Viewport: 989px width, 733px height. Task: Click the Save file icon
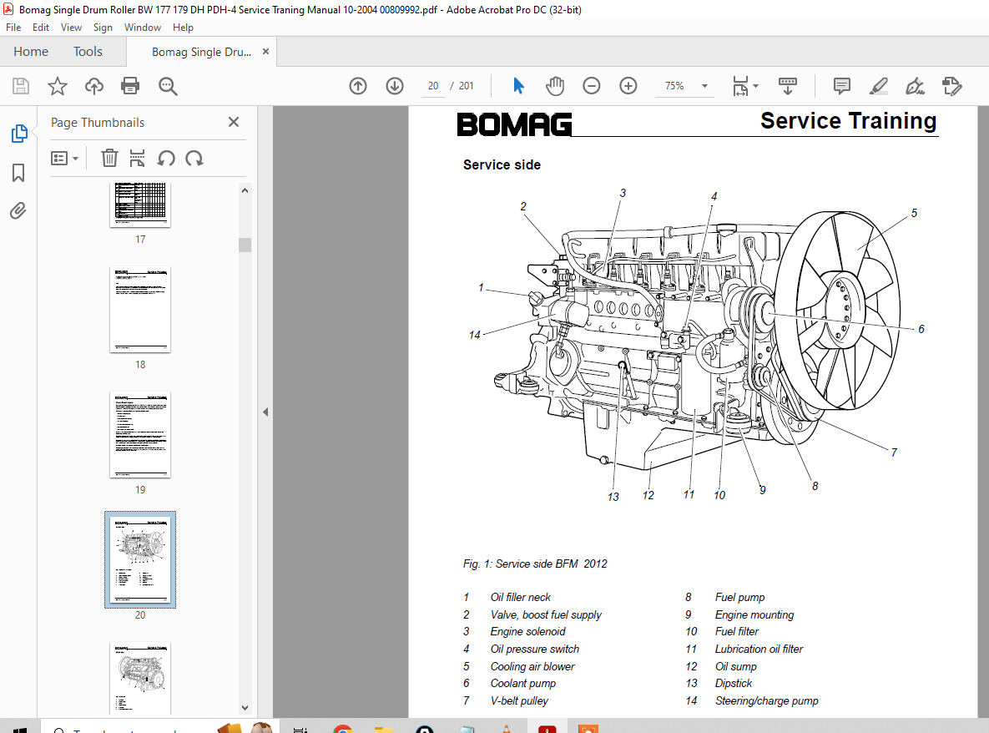coord(21,86)
